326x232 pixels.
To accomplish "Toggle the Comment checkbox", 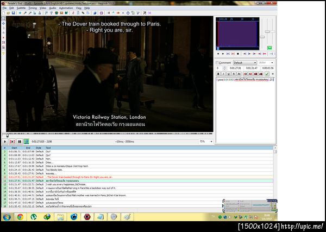I will pyautogui.click(x=217, y=63).
